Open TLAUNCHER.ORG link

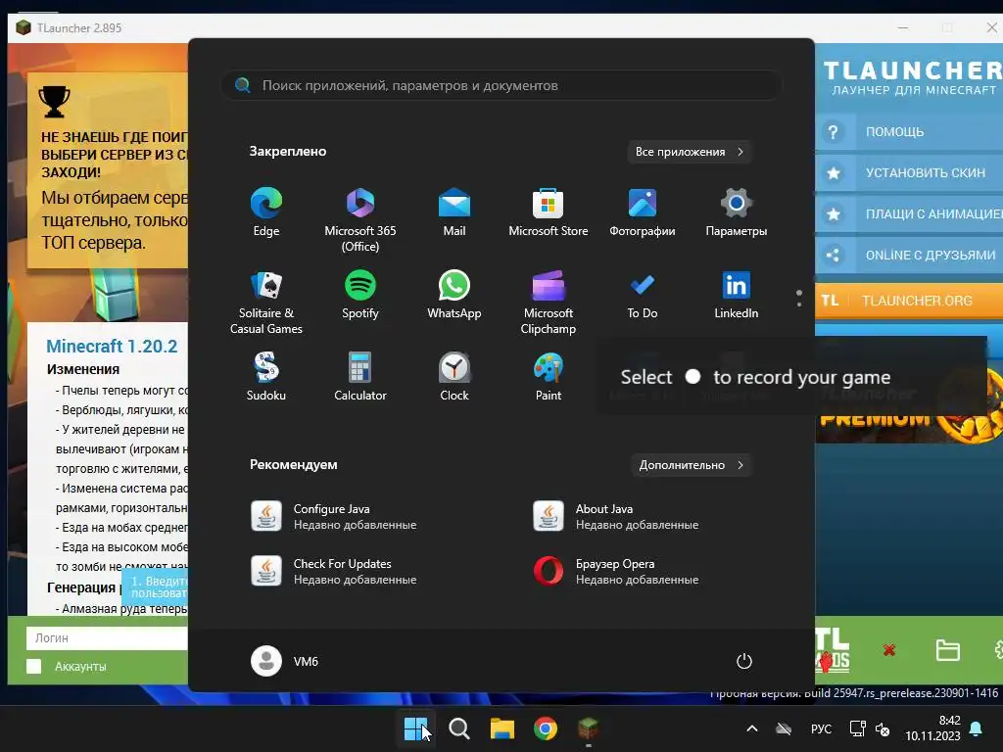909,301
